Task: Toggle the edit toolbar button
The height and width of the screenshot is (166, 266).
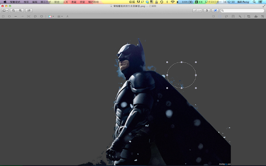Action: click(215, 10)
